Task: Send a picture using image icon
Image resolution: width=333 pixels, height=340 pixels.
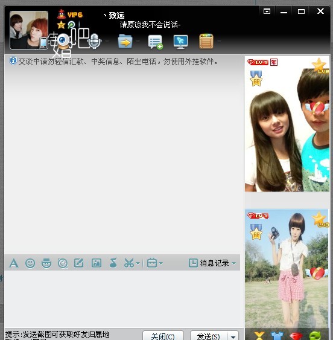Action: [97, 263]
